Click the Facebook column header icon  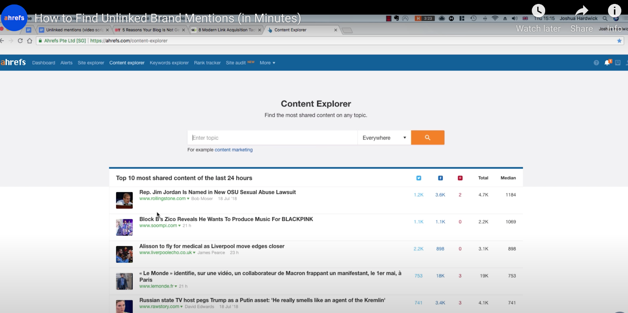[x=440, y=178]
